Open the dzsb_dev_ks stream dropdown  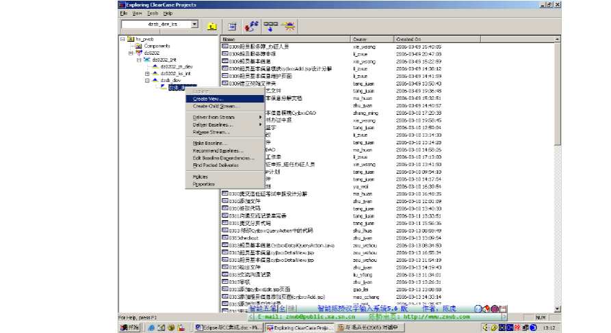pos(195,25)
